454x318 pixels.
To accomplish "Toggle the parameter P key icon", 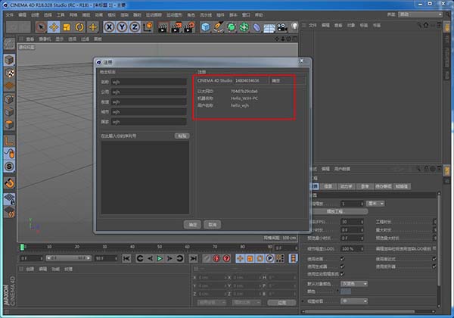I will (269, 258).
